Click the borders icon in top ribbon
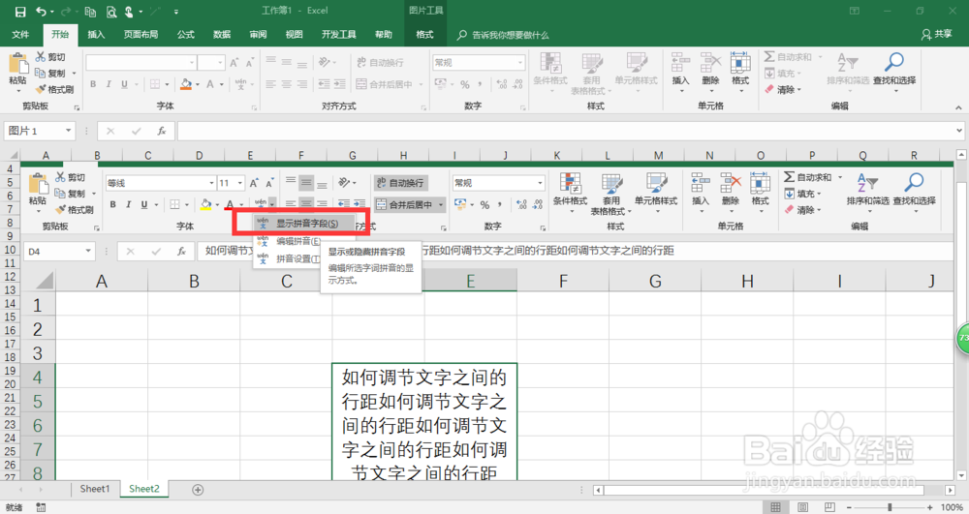Image resolution: width=969 pixels, height=514 pixels. 154,84
